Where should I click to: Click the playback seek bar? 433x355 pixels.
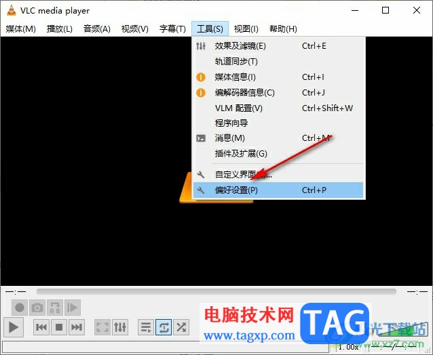point(216,291)
